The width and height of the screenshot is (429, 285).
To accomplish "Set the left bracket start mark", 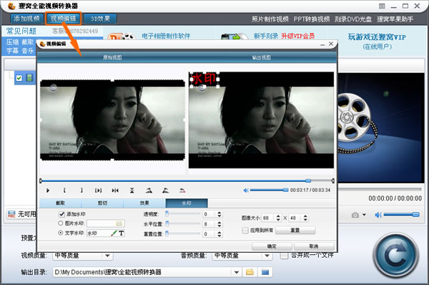I will (64, 190).
